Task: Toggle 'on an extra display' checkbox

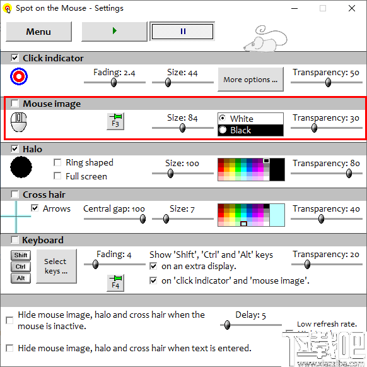Action: pos(153,266)
